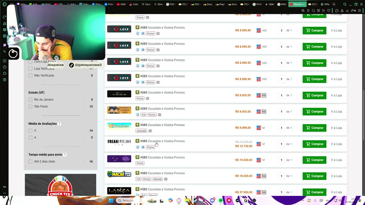Click verified shield icon on Freak Games listing

pos(137,147)
